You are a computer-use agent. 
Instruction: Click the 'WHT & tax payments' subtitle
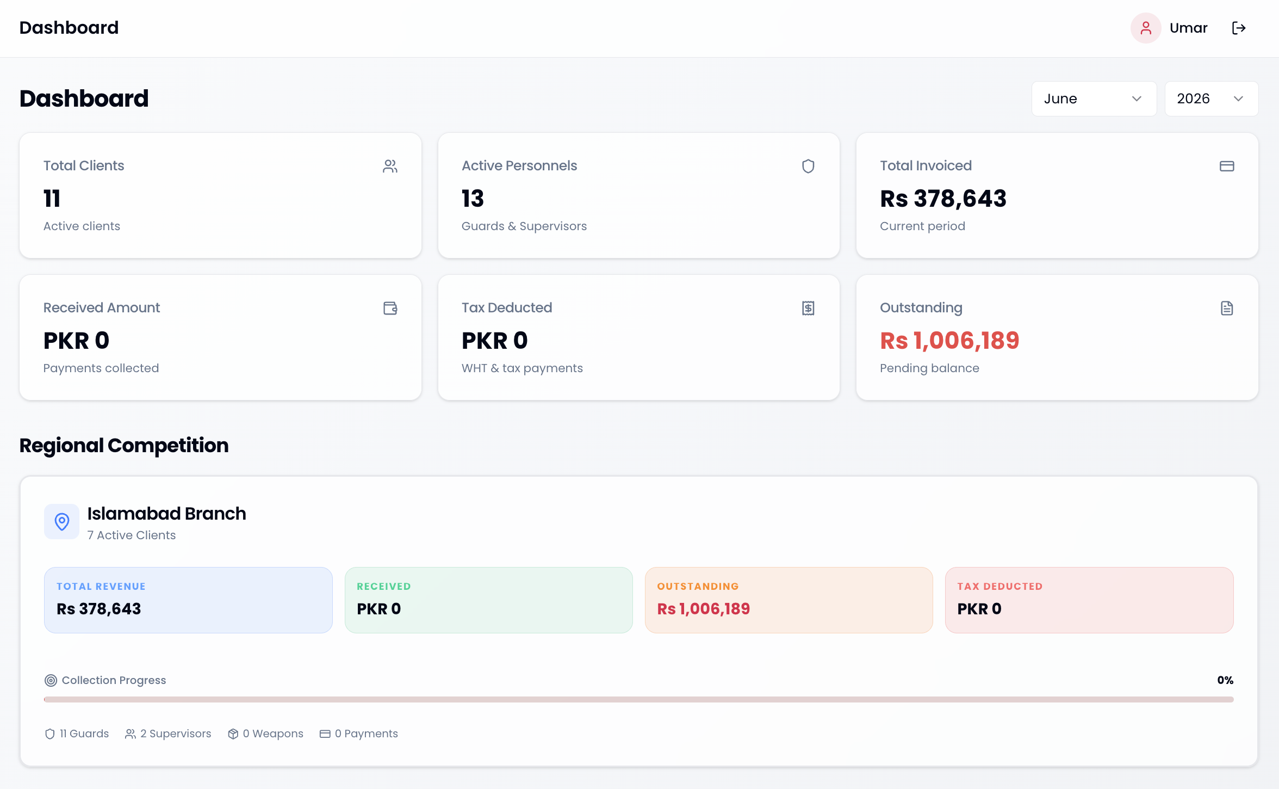click(x=522, y=368)
